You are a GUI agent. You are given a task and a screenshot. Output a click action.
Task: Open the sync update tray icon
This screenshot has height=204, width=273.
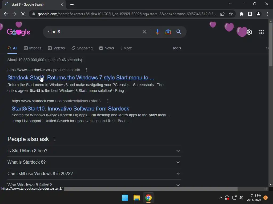pos(227,198)
